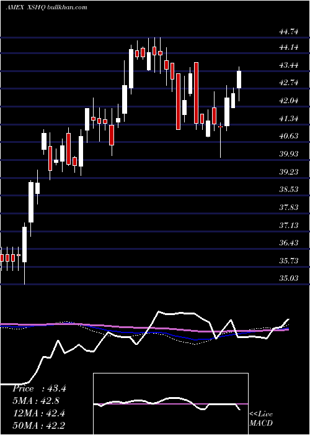This screenshot has height=435, width=310.
Task: Click the 43.44 price axis label
Action: 289,65
